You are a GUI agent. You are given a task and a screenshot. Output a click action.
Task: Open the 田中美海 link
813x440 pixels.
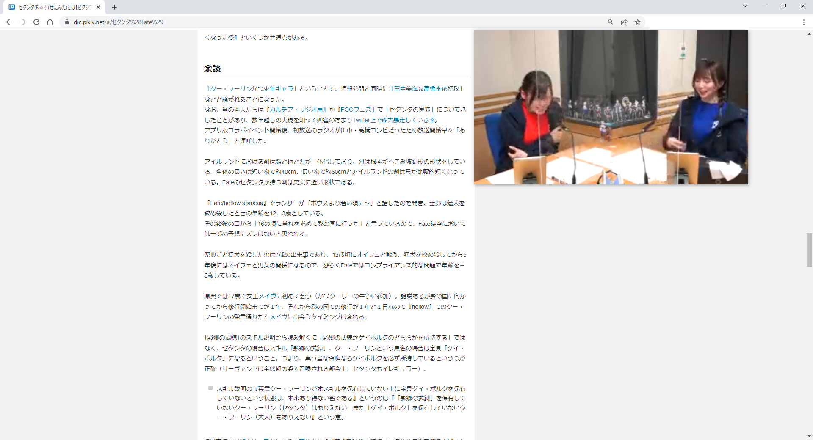click(406, 89)
